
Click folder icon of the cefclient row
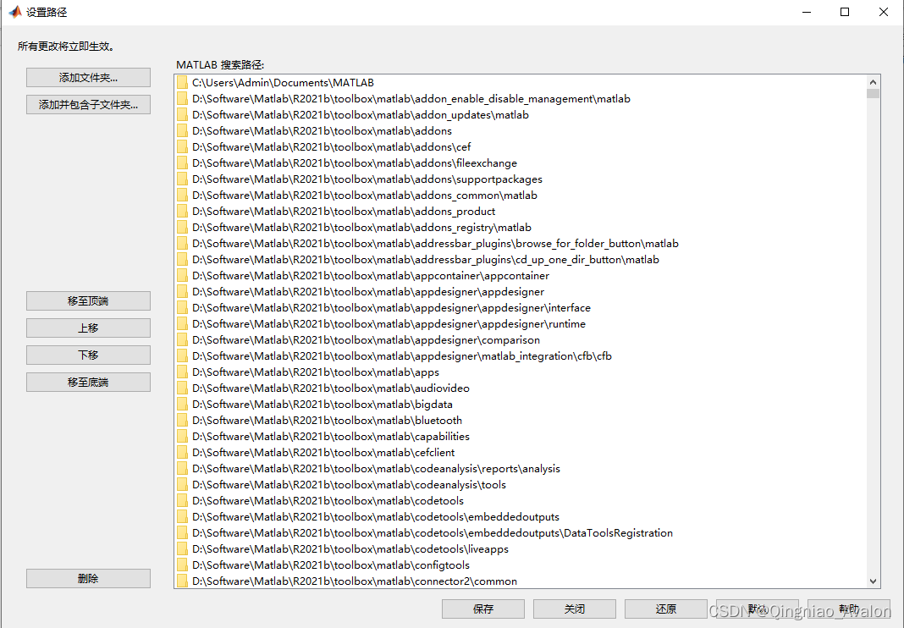[x=182, y=453]
